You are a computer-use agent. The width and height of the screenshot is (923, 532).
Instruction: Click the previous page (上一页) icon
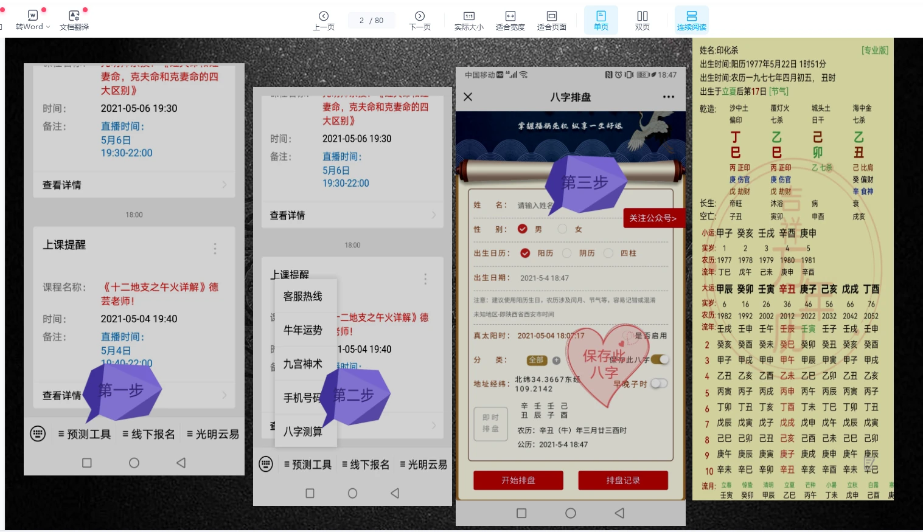pos(324,16)
